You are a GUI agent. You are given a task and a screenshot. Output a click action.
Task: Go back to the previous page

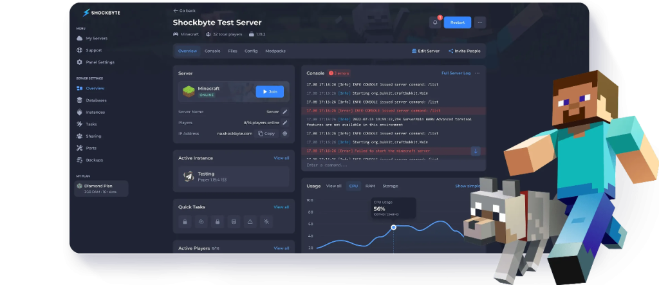[x=184, y=10]
